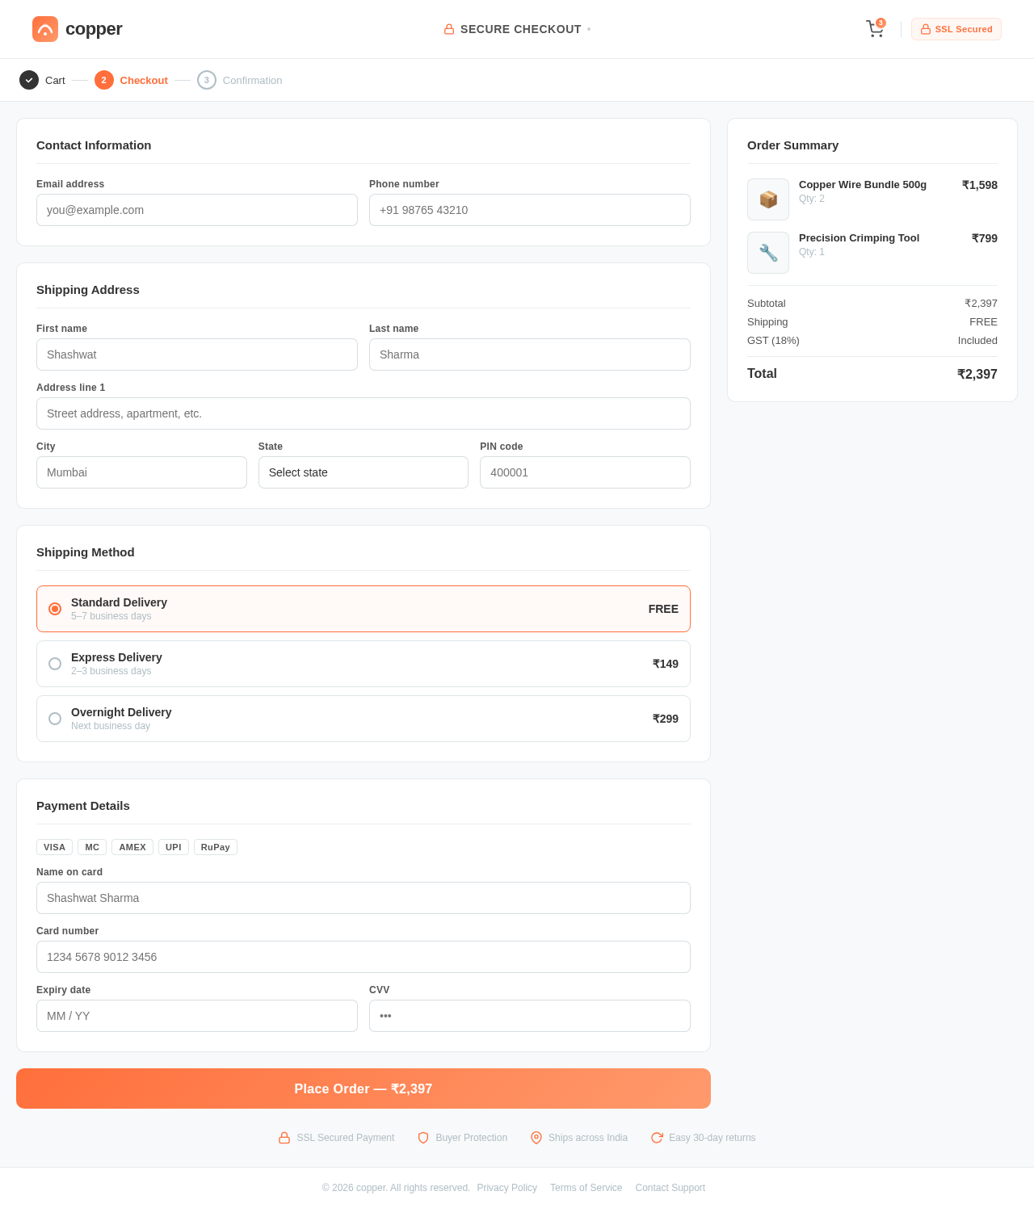Click the ₹299 Overnight Delivery price
This screenshot has height=1208, width=1034.
click(666, 719)
